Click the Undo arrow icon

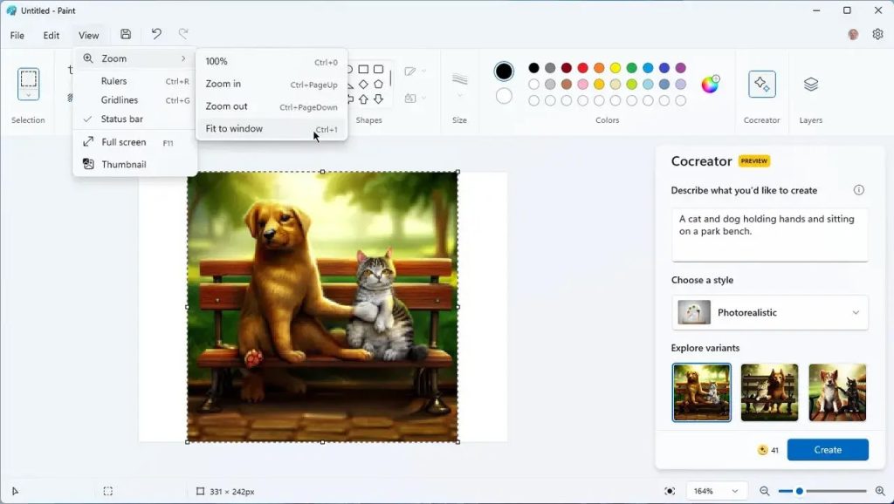(x=156, y=34)
